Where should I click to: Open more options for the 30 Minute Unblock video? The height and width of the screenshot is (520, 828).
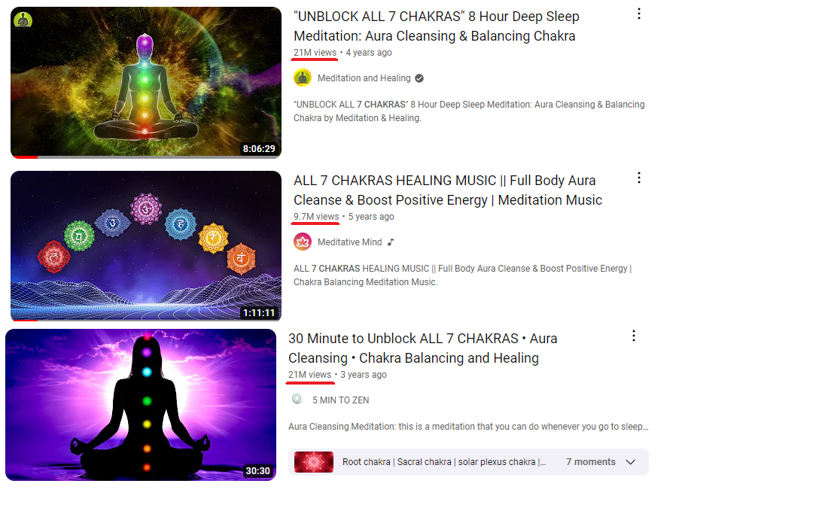634,336
